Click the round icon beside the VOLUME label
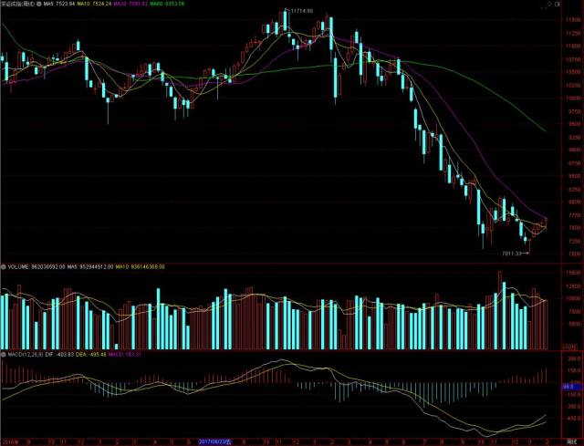Image resolution: width=584 pixels, height=446 pixels. click(4, 267)
